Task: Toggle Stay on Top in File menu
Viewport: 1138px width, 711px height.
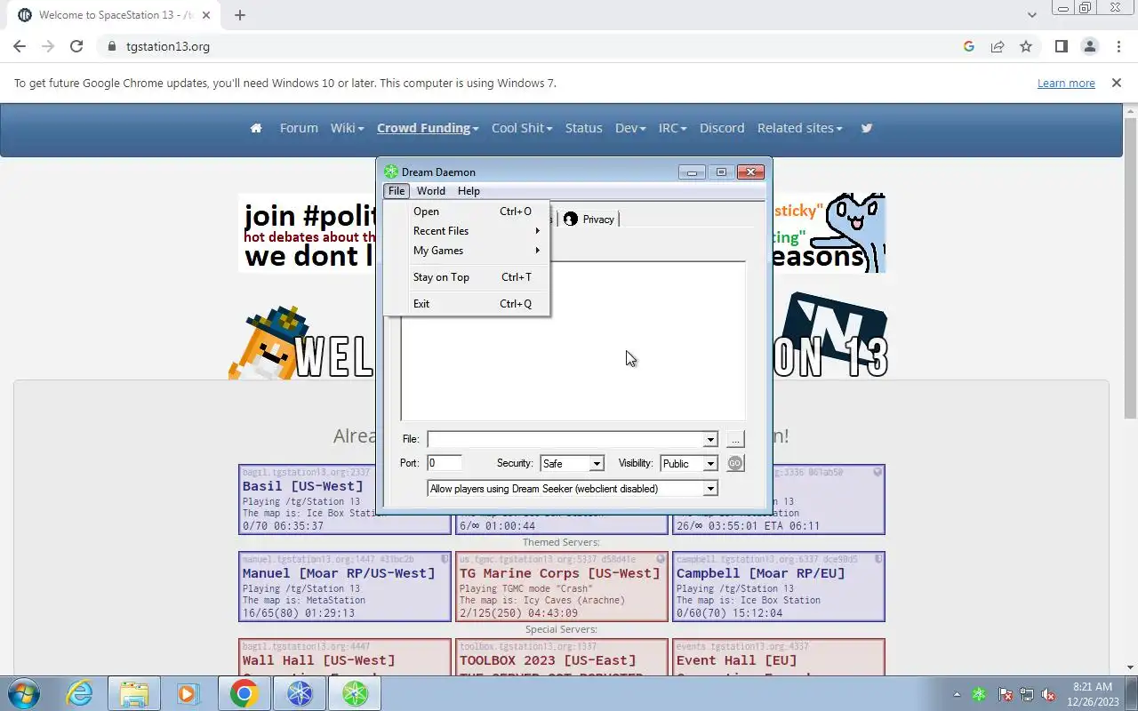Action: coord(467,277)
